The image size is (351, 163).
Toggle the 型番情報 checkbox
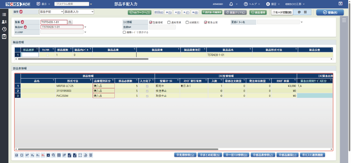[x=151, y=22]
